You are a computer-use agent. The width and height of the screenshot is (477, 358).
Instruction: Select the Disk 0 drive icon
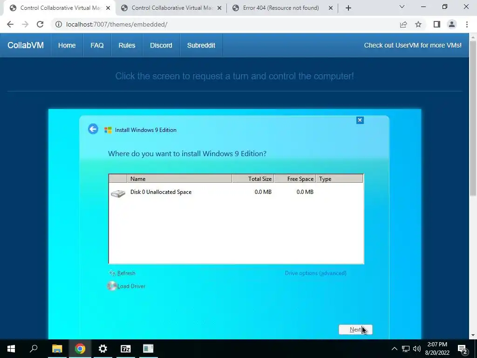(x=118, y=193)
